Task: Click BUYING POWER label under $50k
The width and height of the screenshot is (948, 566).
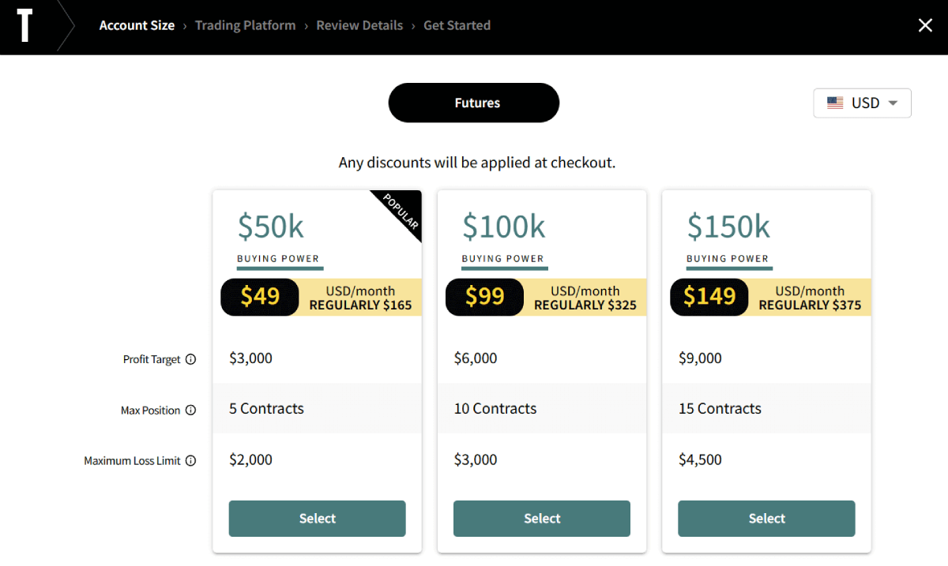Action: coord(278,258)
